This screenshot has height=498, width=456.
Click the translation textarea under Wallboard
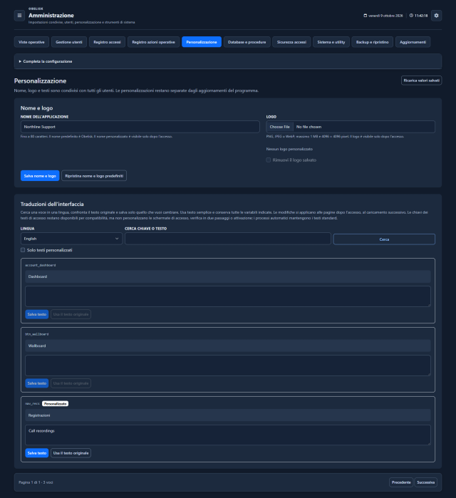228,365
